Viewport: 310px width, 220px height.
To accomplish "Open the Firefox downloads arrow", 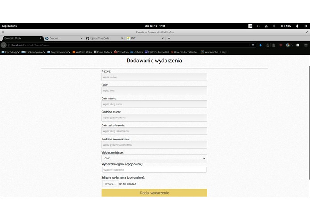I will coord(260,45).
